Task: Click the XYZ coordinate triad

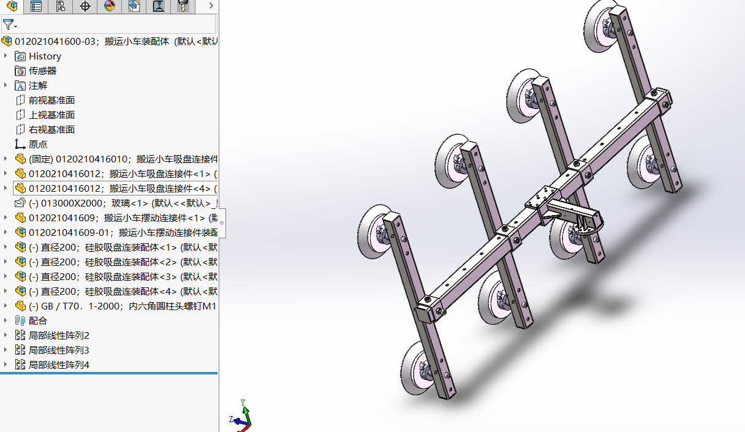Action: pyautogui.click(x=242, y=415)
